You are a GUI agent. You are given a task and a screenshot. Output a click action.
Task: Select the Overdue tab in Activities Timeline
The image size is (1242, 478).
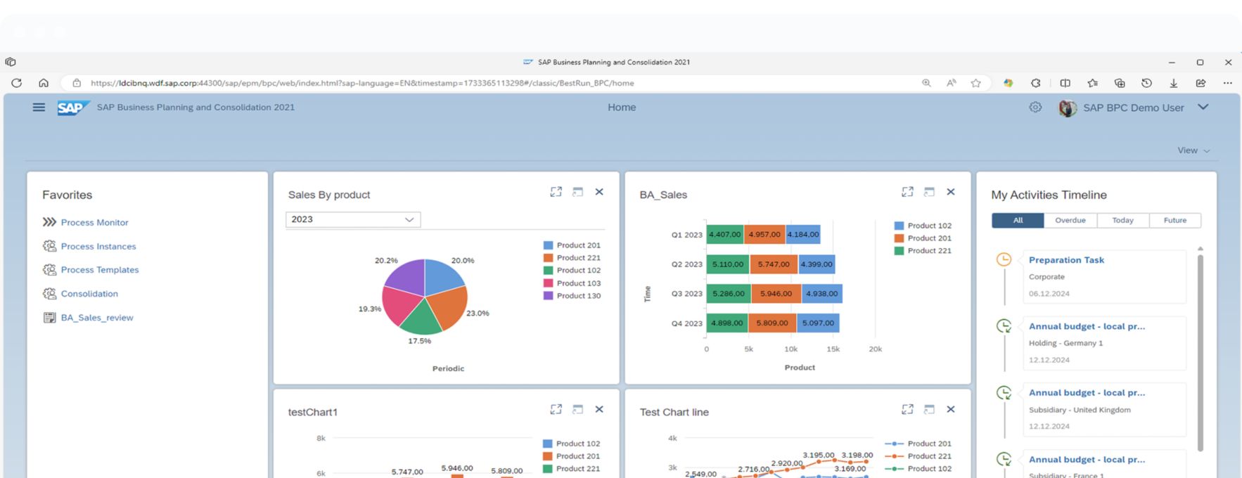1070,221
